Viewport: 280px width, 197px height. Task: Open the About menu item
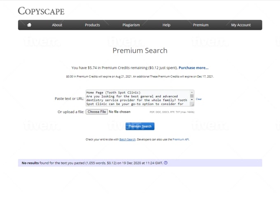[x=57, y=25]
